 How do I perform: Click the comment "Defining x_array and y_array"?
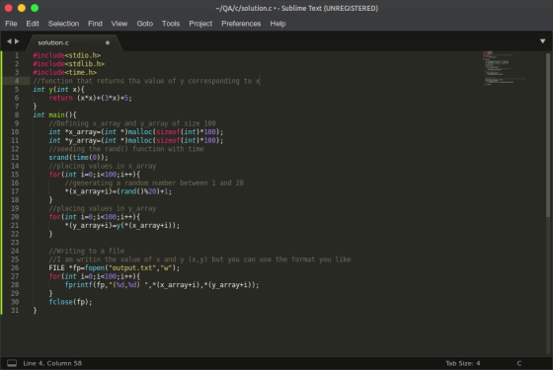(x=132, y=123)
